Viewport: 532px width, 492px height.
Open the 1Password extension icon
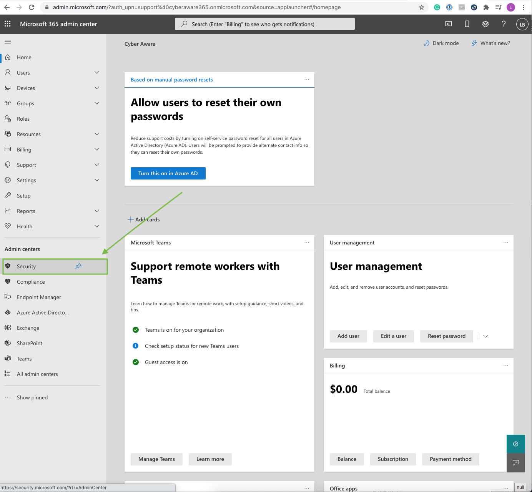point(449,7)
